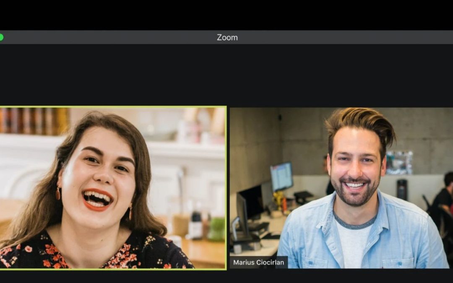Click the bookshelf in the left video
The image size is (453, 283).
point(34,121)
